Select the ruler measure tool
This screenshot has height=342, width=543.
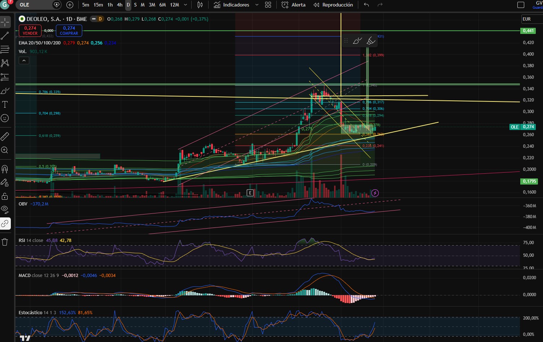[x=5, y=136]
